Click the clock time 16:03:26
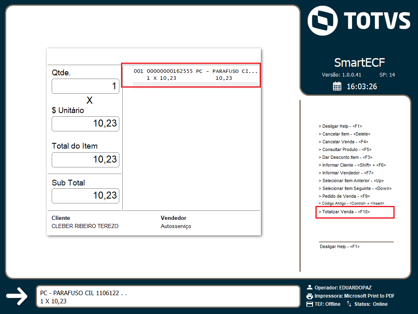Screen dimensions: 418x314 362,86
